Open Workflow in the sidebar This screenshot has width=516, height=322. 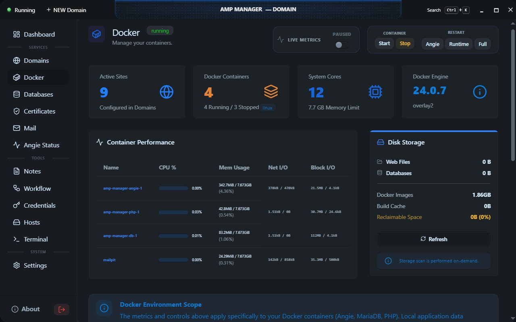point(38,188)
